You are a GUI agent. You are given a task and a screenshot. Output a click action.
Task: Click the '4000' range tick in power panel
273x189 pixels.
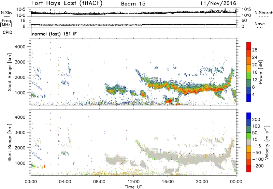(x=20, y=47)
